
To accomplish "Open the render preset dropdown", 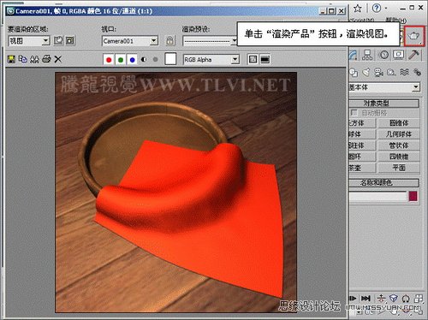I will click(211, 41).
